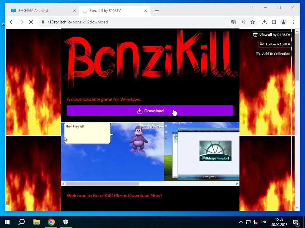This screenshot has height=228, width=305.
Task: Expand the tab search chevron
Action: pyautogui.click(x=251, y=7)
